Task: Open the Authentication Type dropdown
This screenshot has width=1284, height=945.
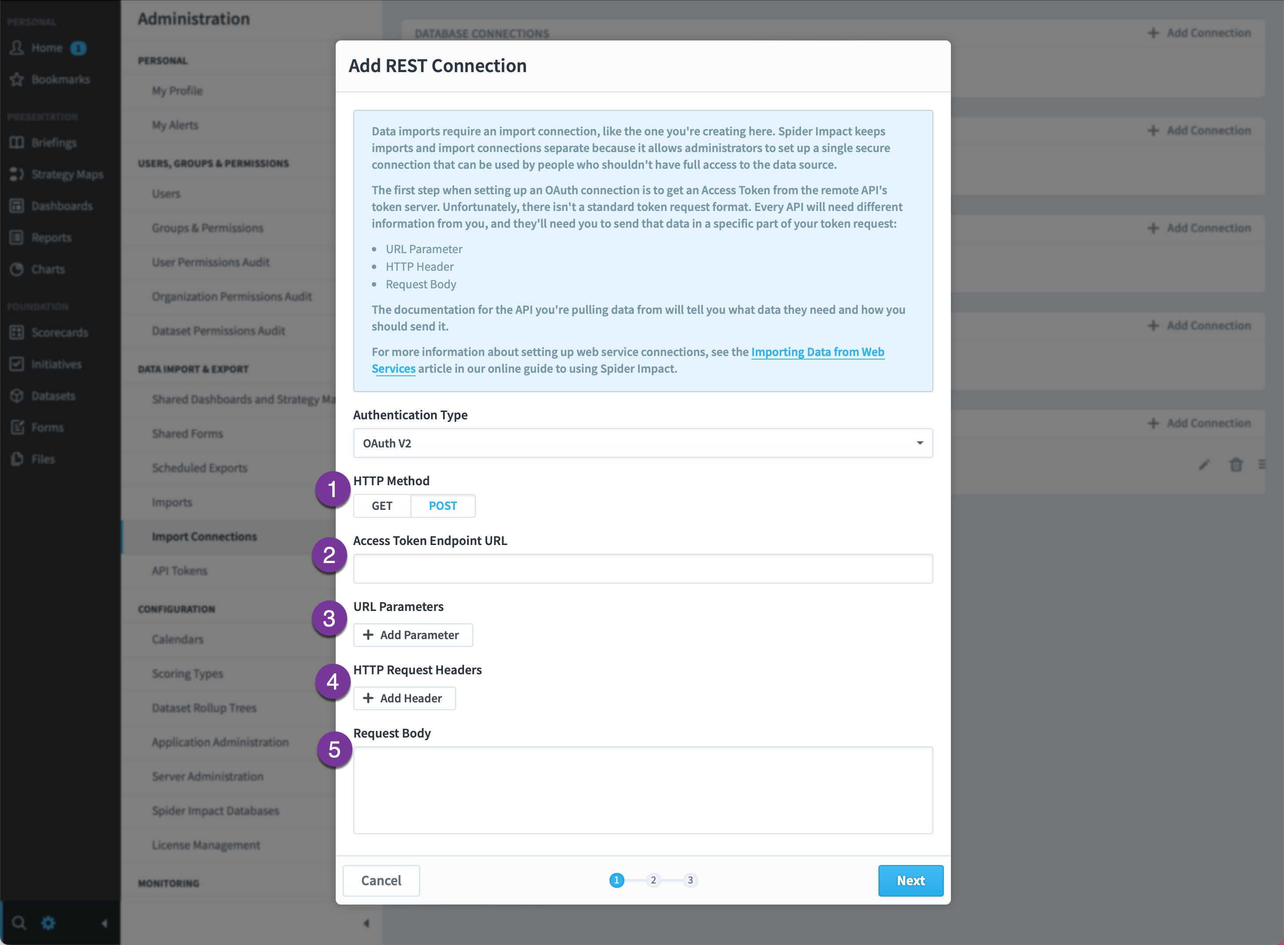Action: pos(643,443)
